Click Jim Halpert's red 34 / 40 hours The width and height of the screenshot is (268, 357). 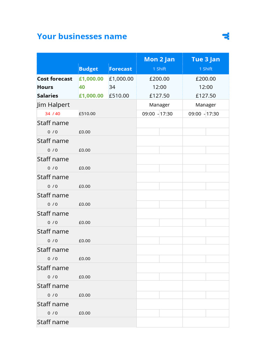52,114
